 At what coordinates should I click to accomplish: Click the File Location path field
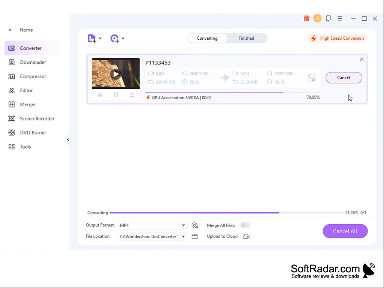[149, 237]
